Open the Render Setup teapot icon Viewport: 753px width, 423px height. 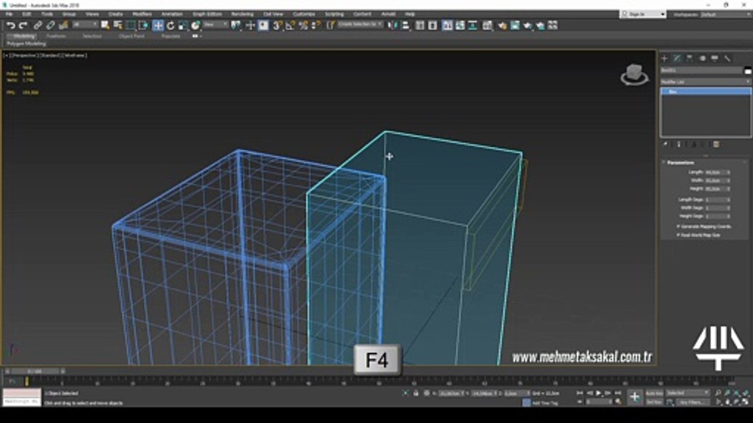[x=502, y=25]
